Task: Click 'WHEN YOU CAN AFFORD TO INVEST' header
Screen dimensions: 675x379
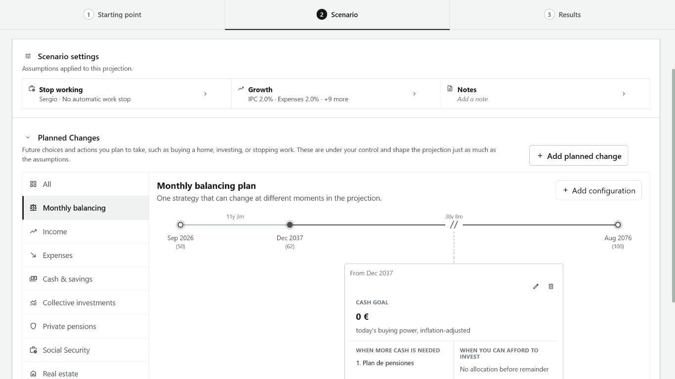Action: click(x=499, y=353)
